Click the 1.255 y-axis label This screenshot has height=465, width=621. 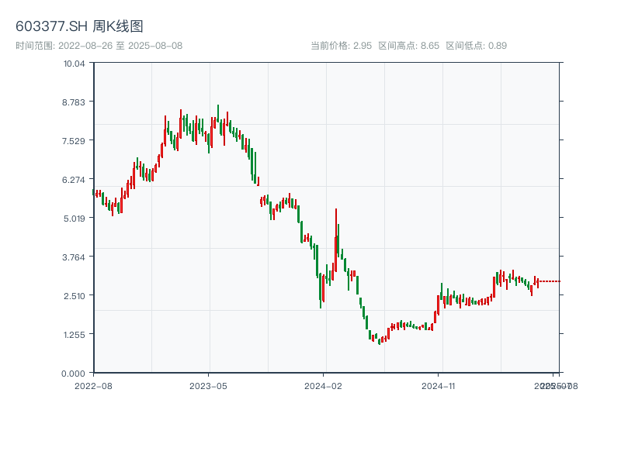coord(74,334)
